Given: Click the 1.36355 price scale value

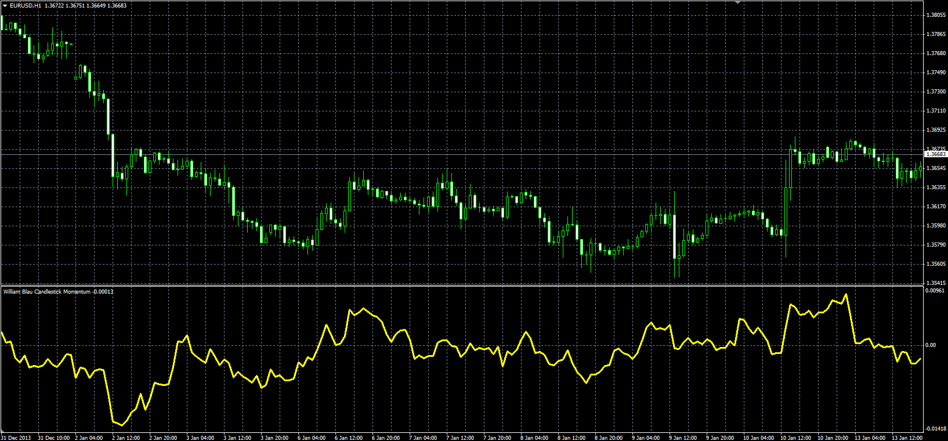Looking at the screenshot, I should pyautogui.click(x=936, y=187).
